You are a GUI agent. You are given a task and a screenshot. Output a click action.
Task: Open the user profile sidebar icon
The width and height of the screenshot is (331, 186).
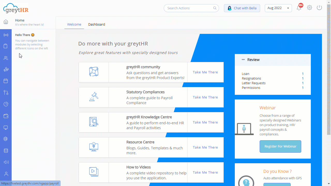pyautogui.click(x=6, y=174)
